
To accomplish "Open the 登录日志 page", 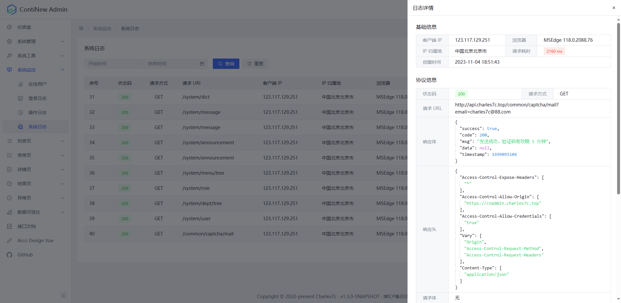I will tap(37, 98).
